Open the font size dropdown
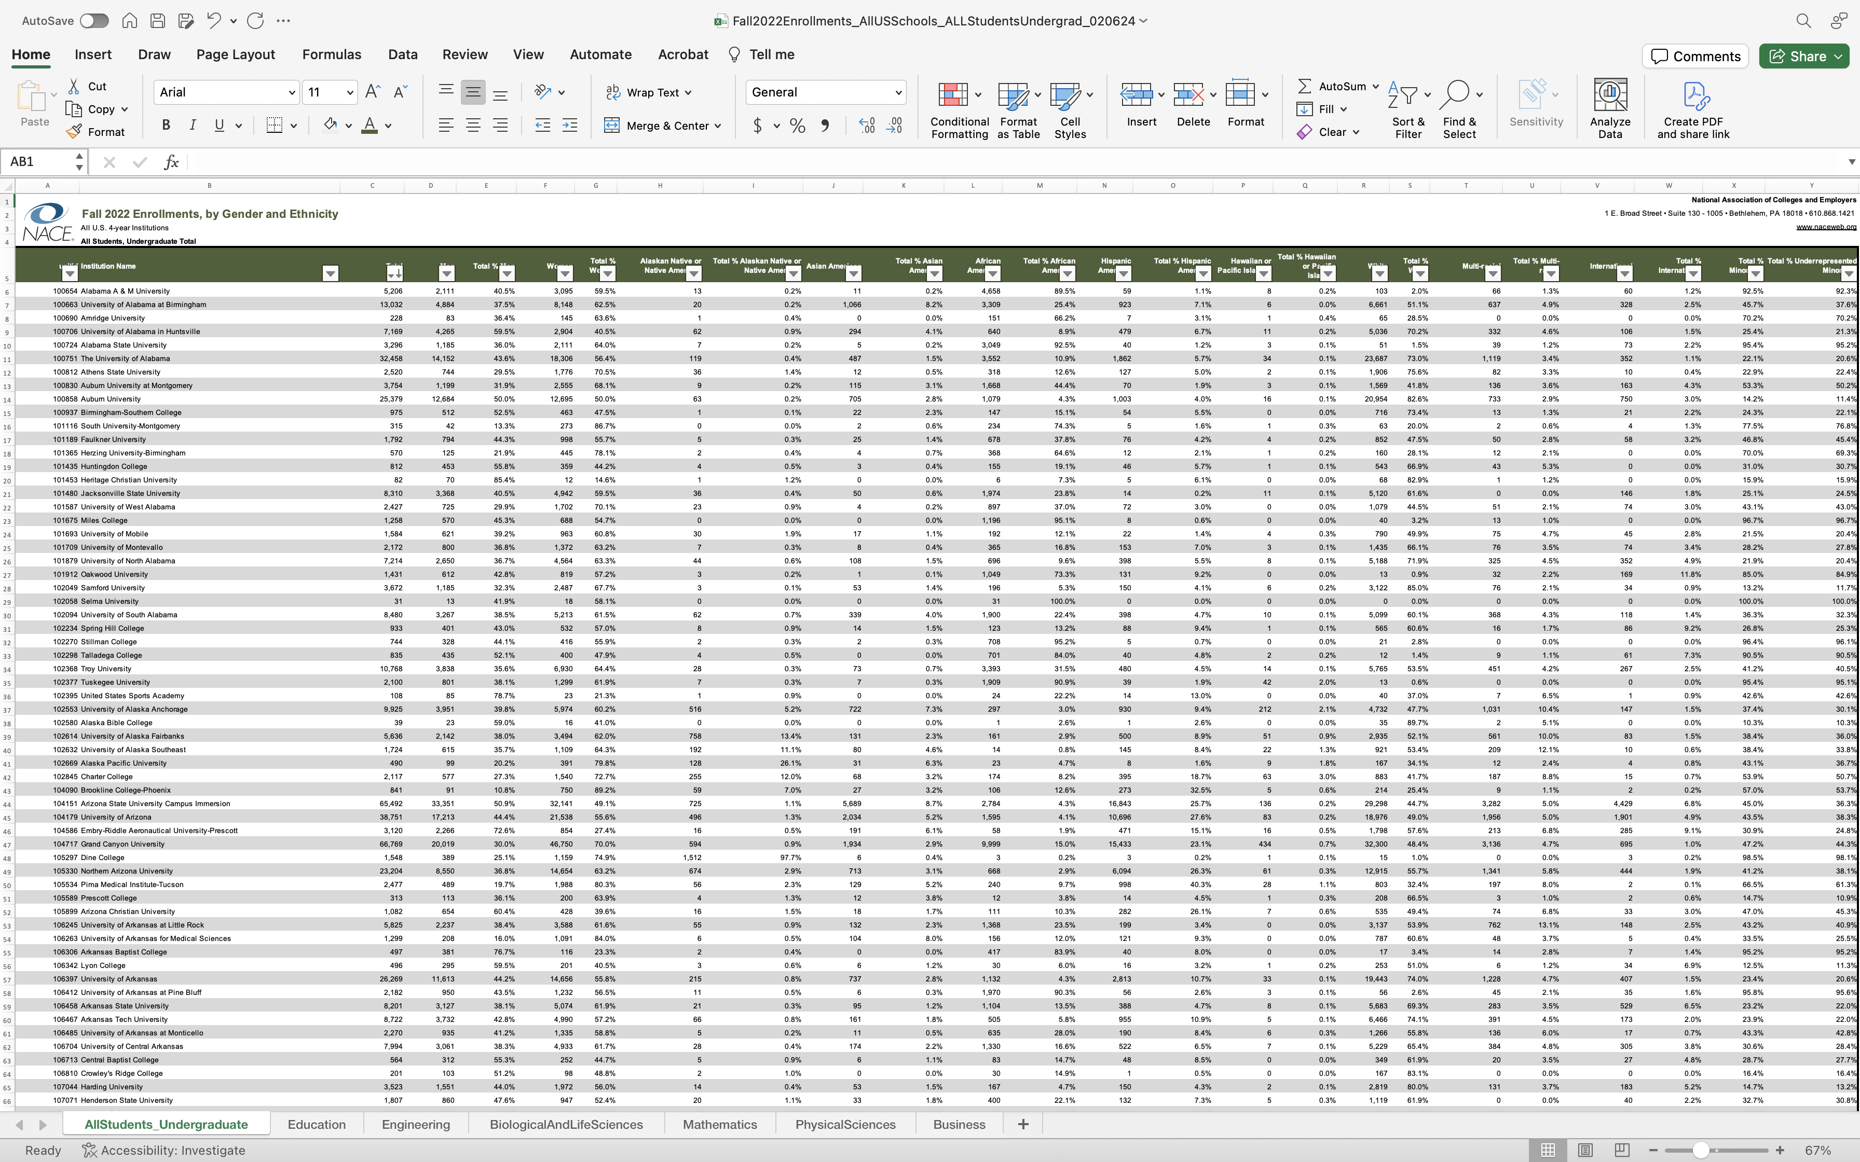The width and height of the screenshot is (1860, 1162). [350, 92]
